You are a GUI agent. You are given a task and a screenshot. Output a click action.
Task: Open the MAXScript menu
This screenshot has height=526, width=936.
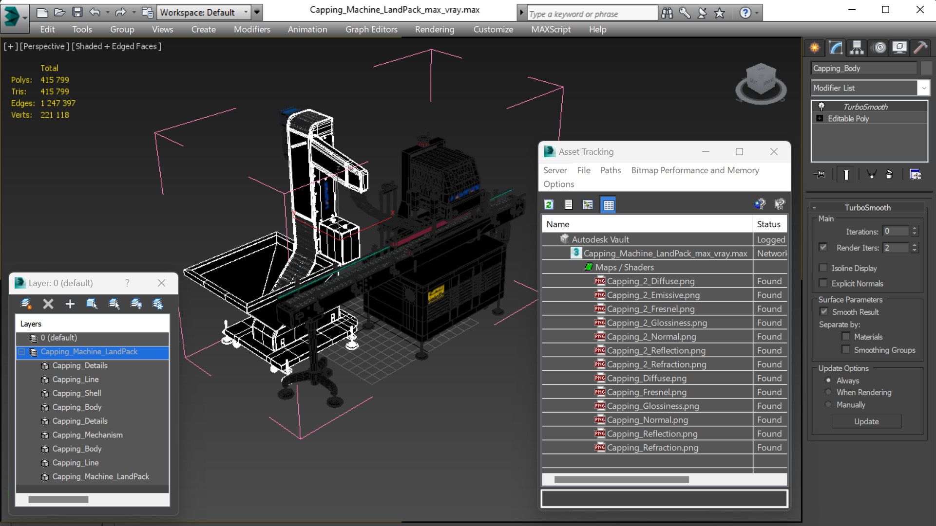click(x=551, y=29)
